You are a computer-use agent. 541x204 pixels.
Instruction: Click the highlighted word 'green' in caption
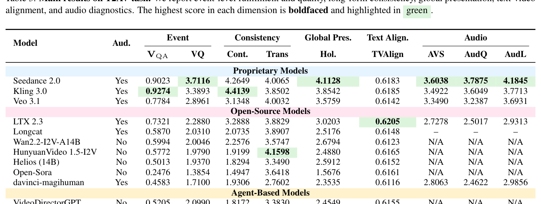coord(417,10)
